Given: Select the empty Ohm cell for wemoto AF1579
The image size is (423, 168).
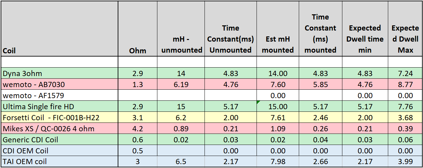Looking at the screenshot, I should (138, 96).
